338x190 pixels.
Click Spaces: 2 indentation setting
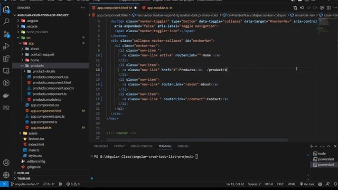coord(255,184)
